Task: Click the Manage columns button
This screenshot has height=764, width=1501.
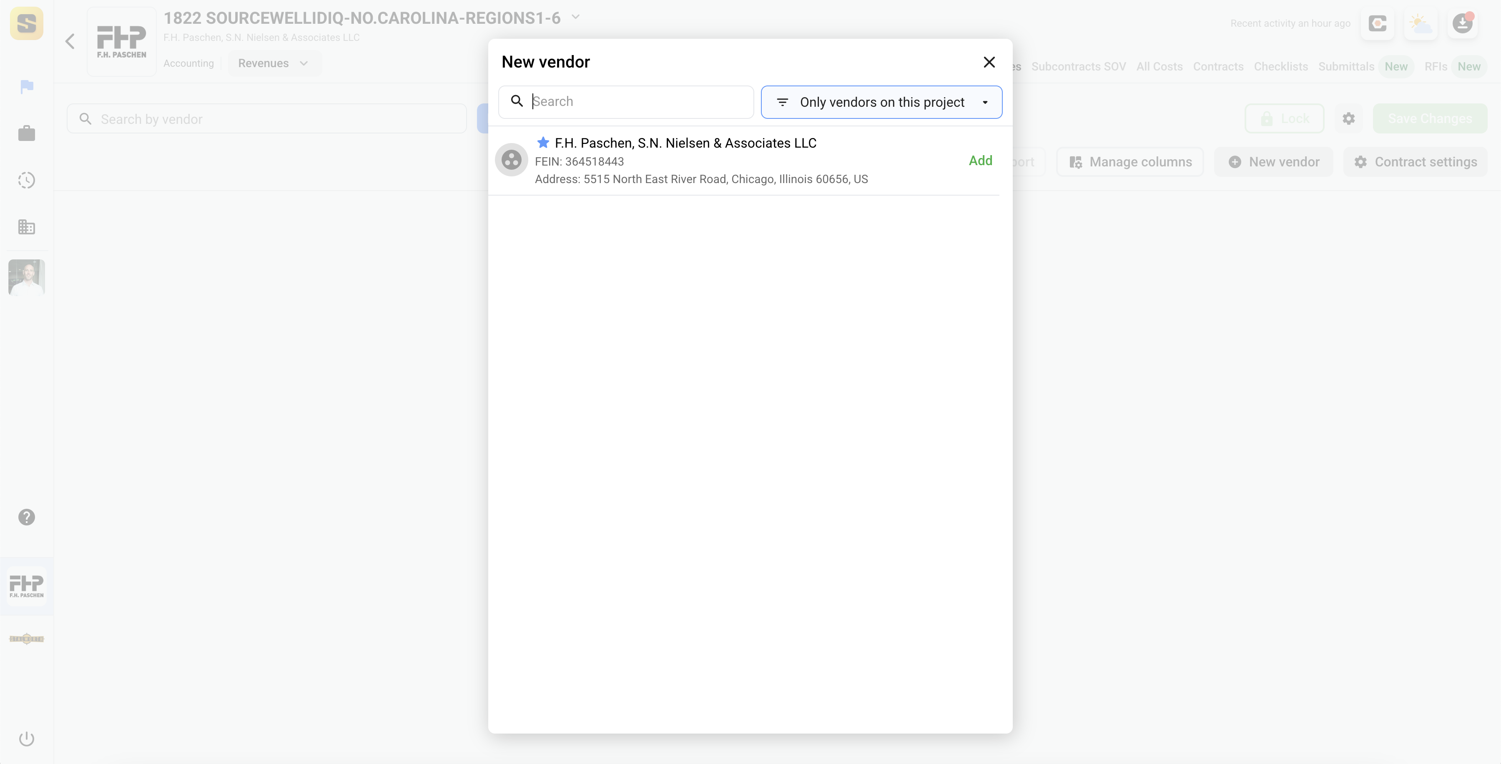Action: (x=1130, y=162)
